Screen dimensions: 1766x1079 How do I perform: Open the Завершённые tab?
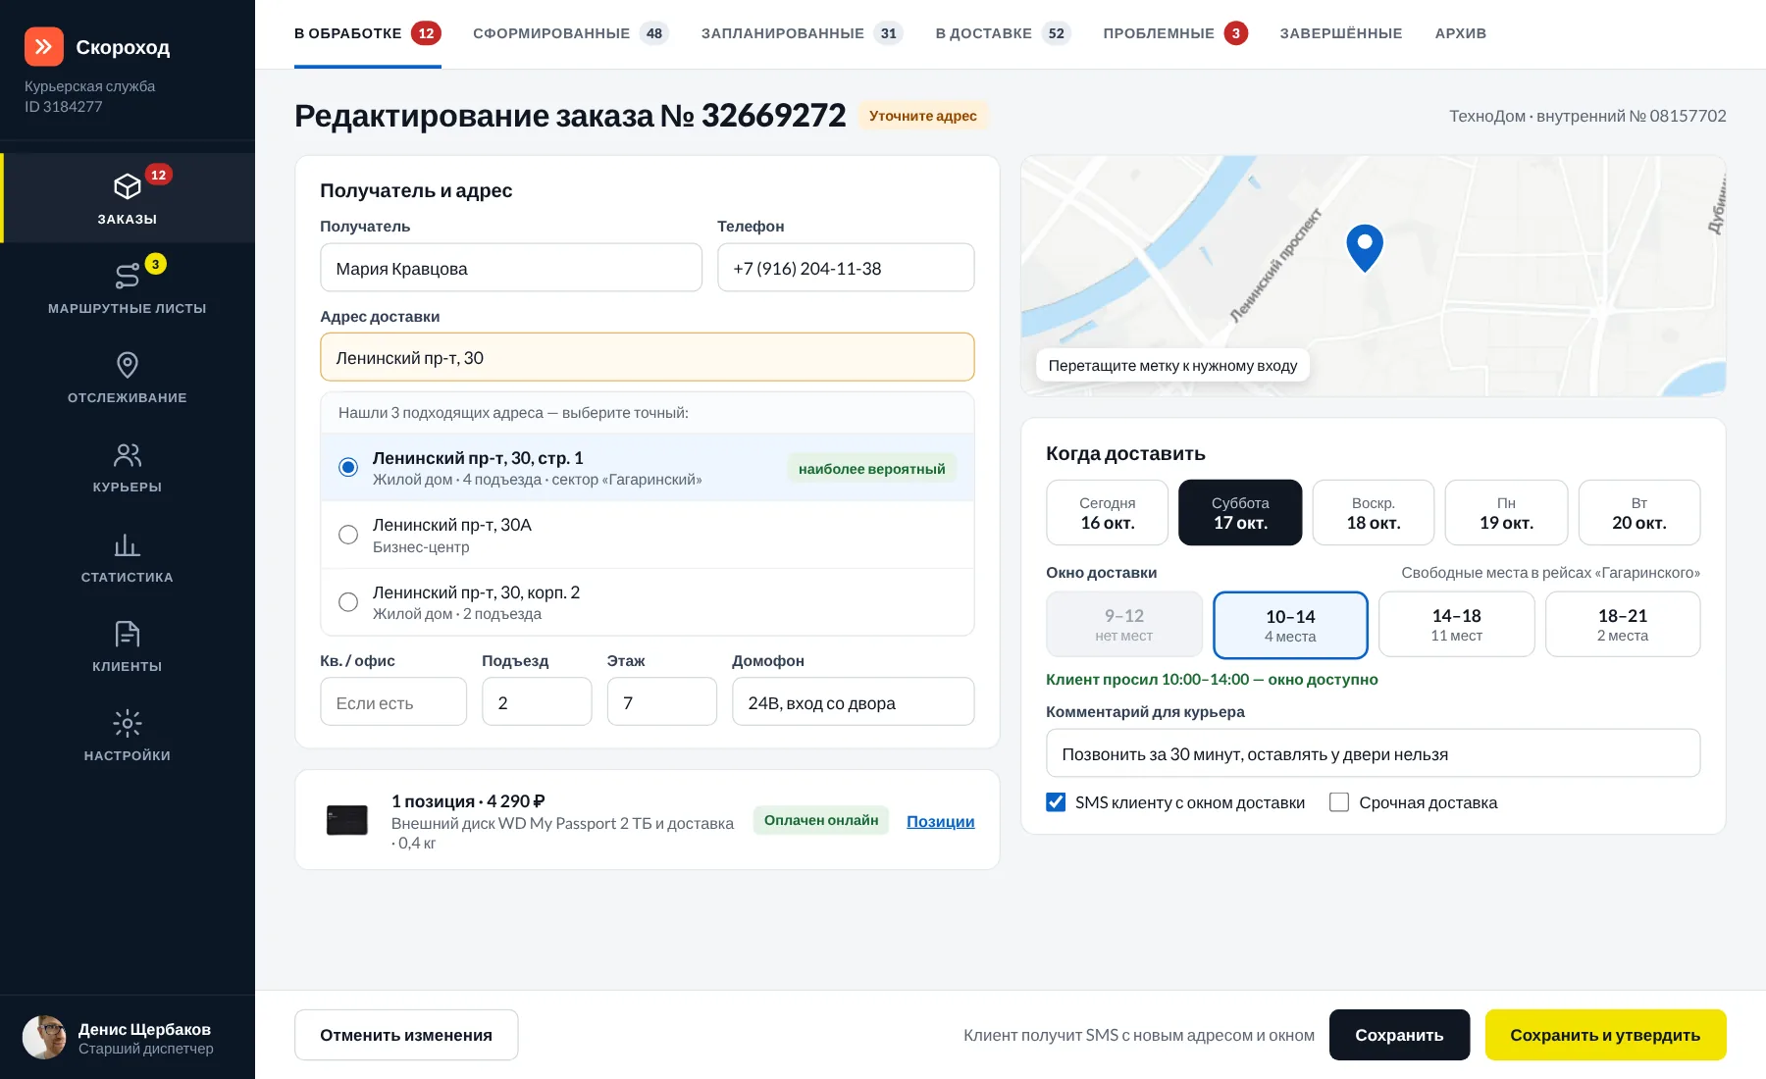click(x=1341, y=33)
